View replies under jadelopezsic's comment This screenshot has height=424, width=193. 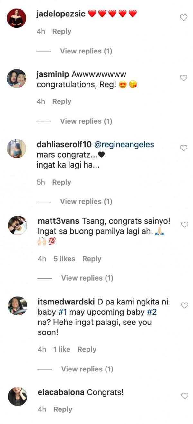86,51
